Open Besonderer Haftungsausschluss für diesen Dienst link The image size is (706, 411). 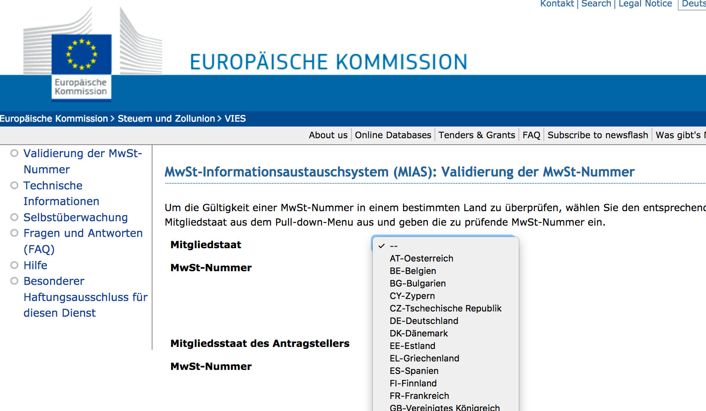pos(86,297)
